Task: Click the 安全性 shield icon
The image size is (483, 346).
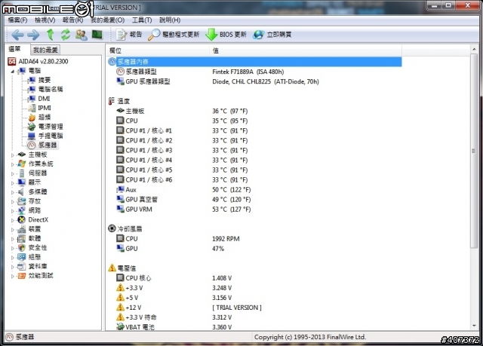Action: pos(22,247)
